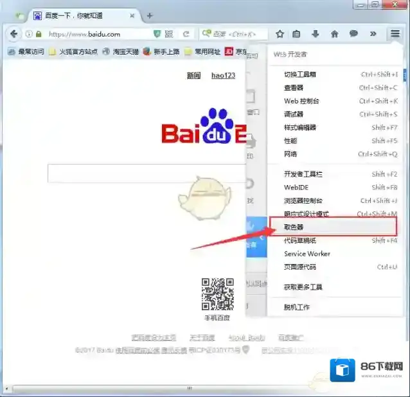Open 最常访问 bookmark folder
410x397 pixels.
(x=26, y=52)
